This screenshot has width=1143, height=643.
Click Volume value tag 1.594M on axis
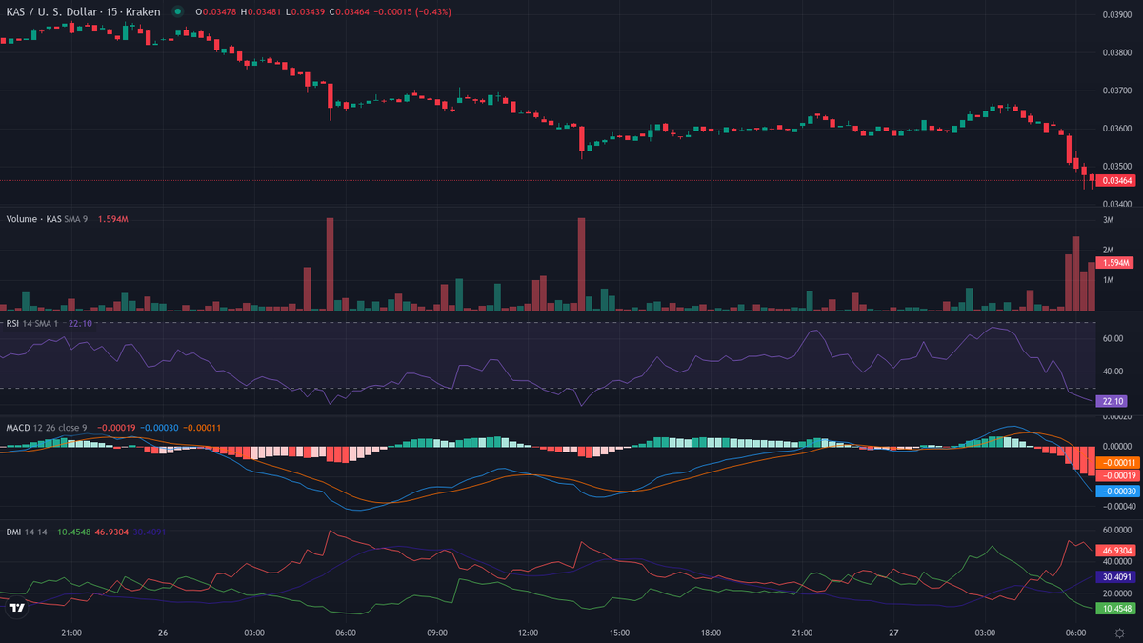(1115, 263)
